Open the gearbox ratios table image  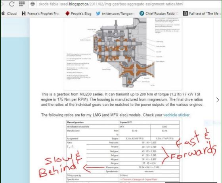123,152
